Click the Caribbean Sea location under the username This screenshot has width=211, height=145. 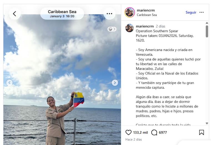[147, 15]
